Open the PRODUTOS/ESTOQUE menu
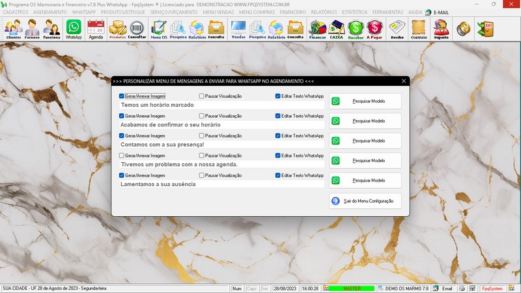This screenshot has height=293, width=521. tap(123, 12)
